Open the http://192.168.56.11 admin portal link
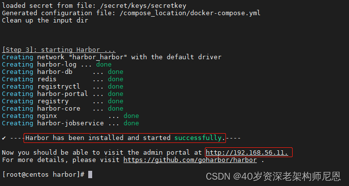The height and width of the screenshot is (186, 349). pos(247,153)
